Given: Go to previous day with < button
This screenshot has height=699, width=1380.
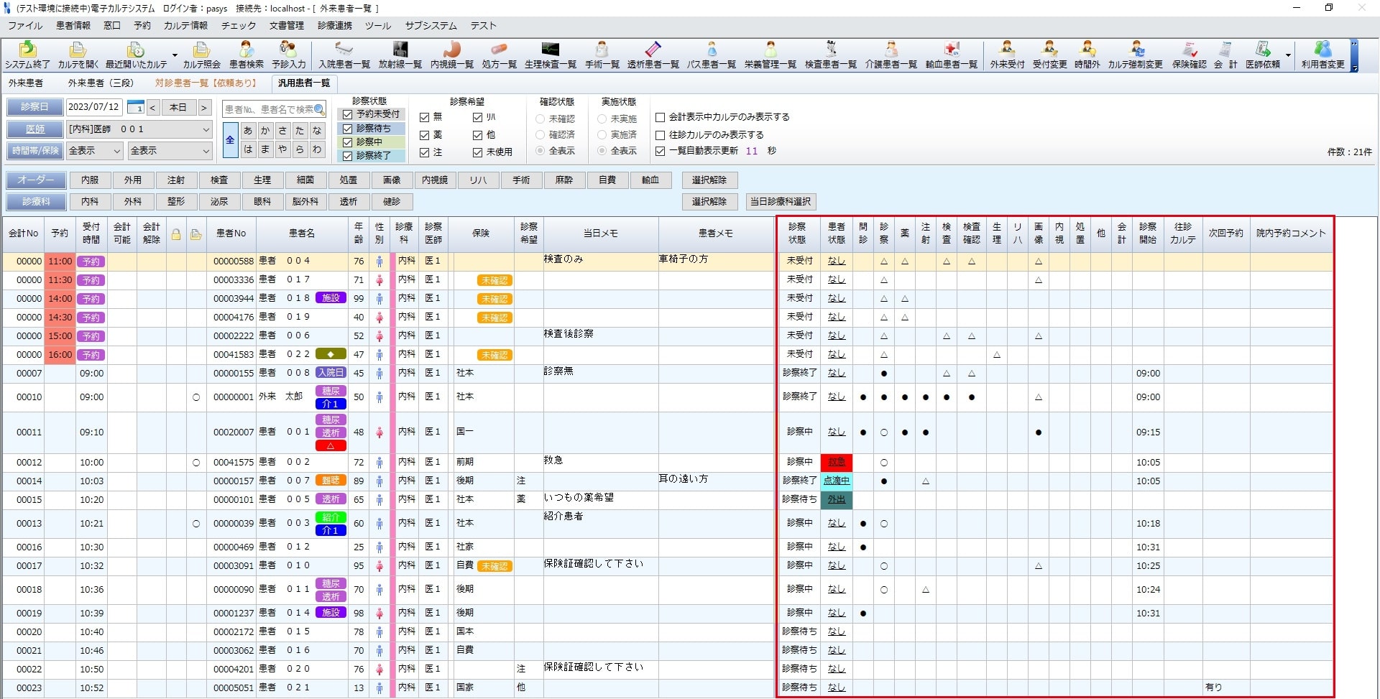Looking at the screenshot, I should 152,108.
